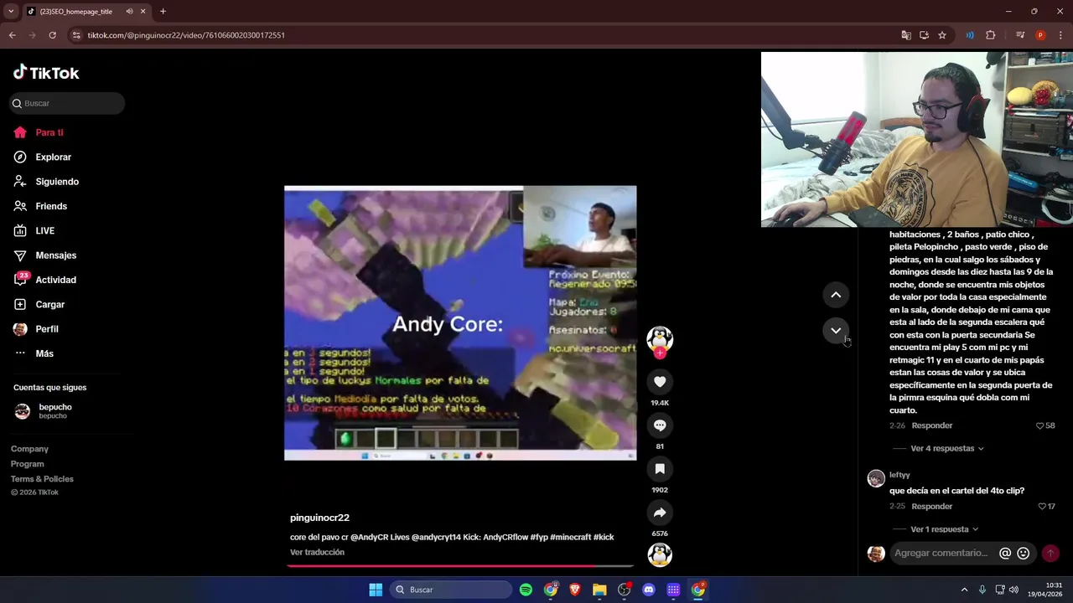The image size is (1073, 603).
Task: Reply to leftyy's comment via Responder
Action: [x=932, y=506]
